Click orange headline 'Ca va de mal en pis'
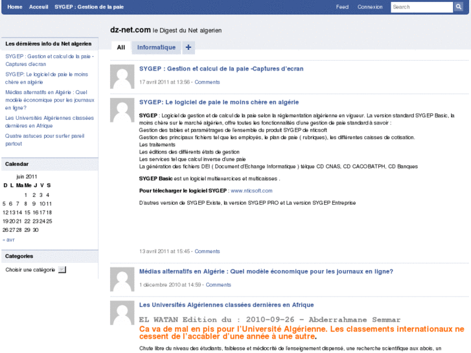 pos(302,332)
